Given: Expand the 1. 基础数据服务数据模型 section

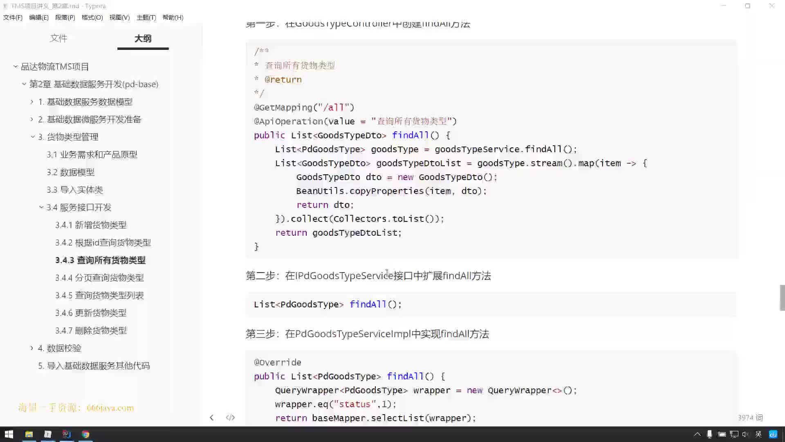Looking at the screenshot, I should click(32, 101).
